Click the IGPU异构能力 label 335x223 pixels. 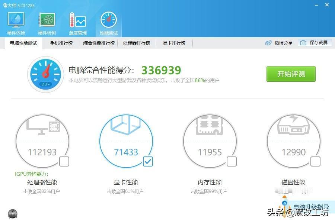[x=31, y=174]
